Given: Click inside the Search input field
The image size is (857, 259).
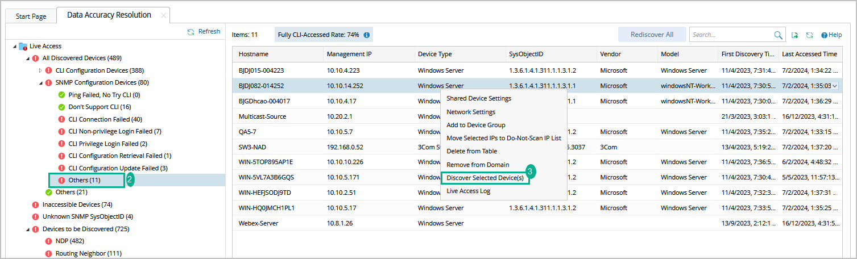Looking at the screenshot, I should [x=731, y=35].
